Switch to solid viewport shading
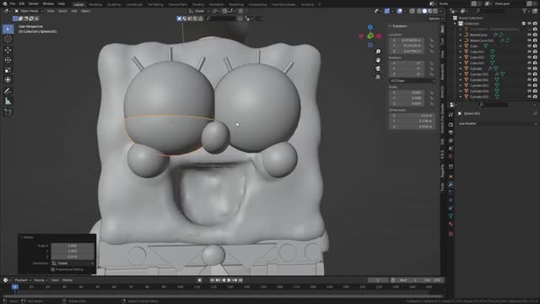This screenshot has height=304, width=540. (x=424, y=11)
